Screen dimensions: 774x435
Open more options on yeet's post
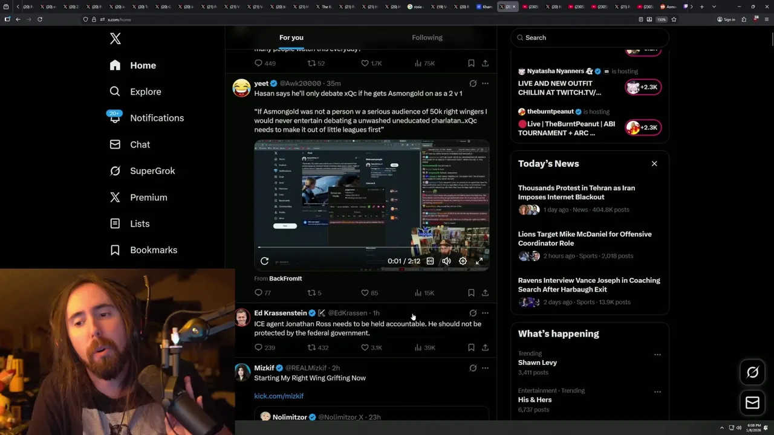click(x=485, y=83)
